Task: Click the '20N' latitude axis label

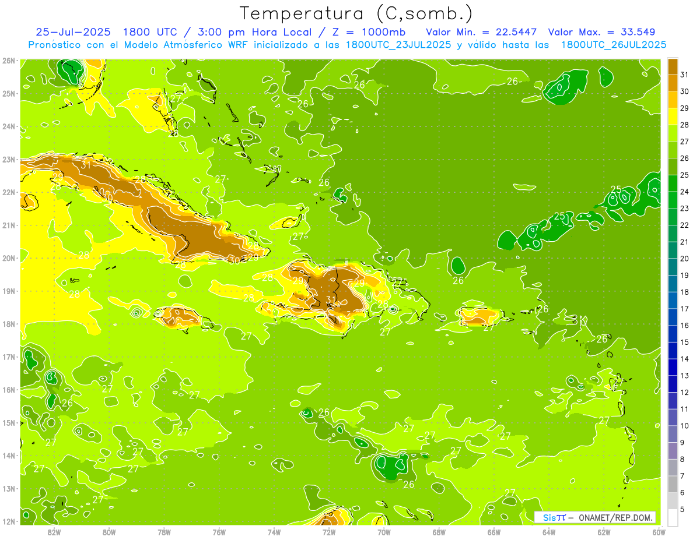Action: [9, 258]
